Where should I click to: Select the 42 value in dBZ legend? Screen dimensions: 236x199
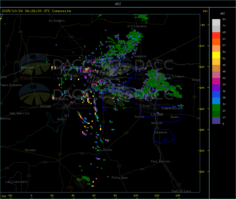(224, 78)
